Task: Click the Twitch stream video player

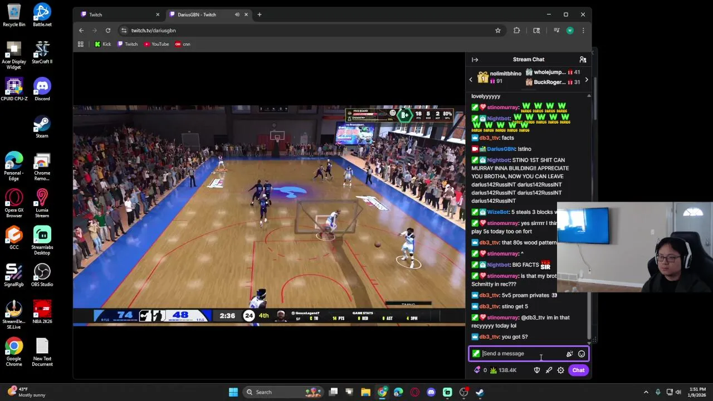Action: [269, 215]
